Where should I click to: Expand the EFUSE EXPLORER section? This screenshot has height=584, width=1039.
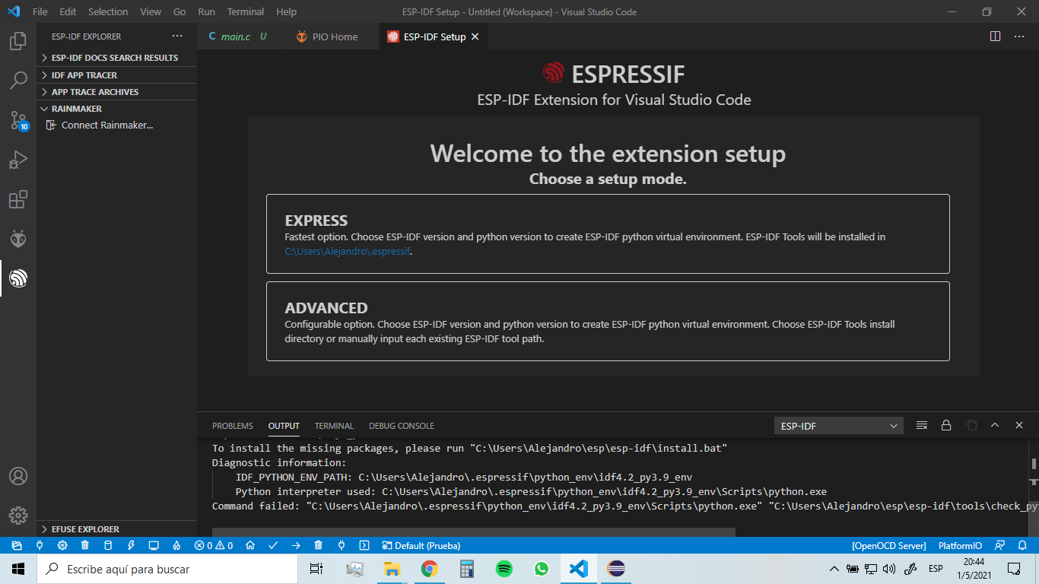(x=84, y=528)
